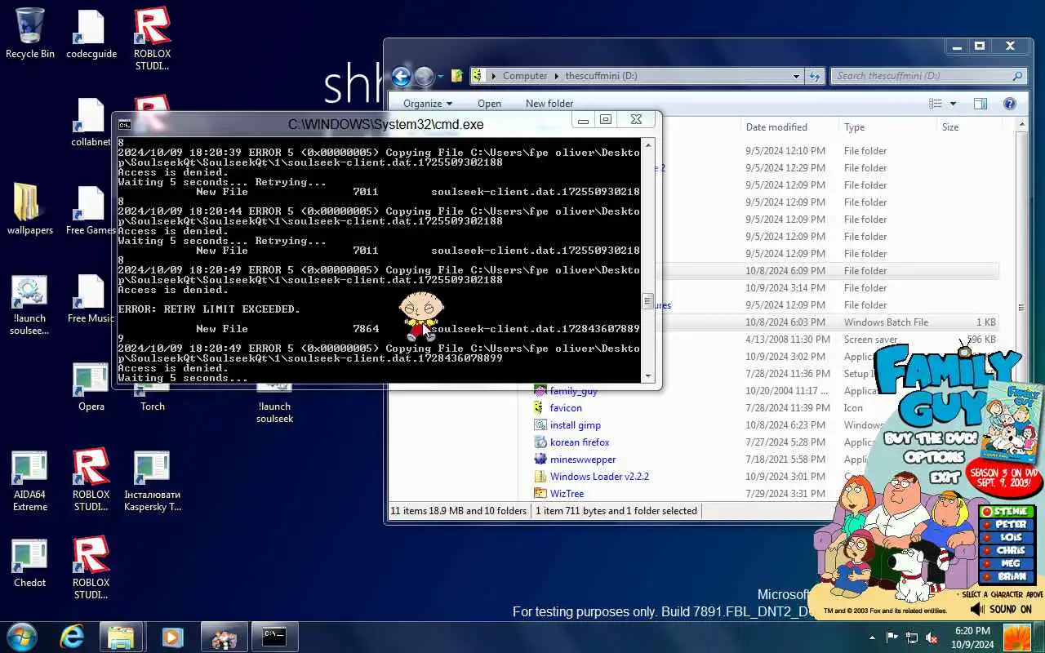Open ROBLOX STUDIO shortcut beside codecguide
Screen dimensions: 1045x653
pyautogui.click(x=152, y=39)
